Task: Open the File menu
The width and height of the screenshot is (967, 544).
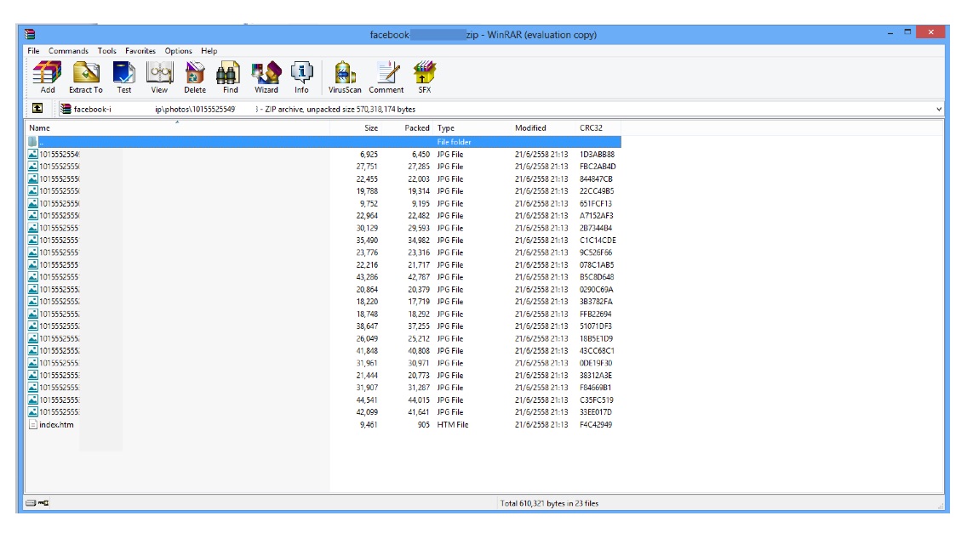Action: pos(33,50)
